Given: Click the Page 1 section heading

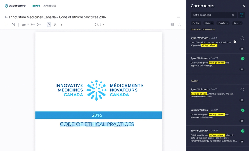Looking at the screenshot, I should click(x=194, y=81).
